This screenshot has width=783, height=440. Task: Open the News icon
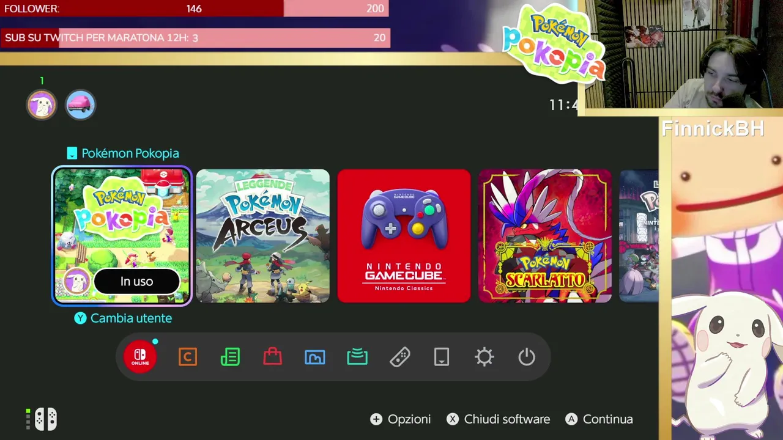[230, 357]
